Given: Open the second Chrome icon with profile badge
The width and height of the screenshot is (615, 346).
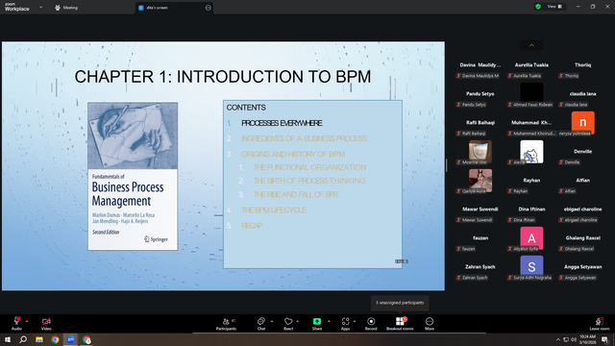Looking at the screenshot, I should 86,339.
